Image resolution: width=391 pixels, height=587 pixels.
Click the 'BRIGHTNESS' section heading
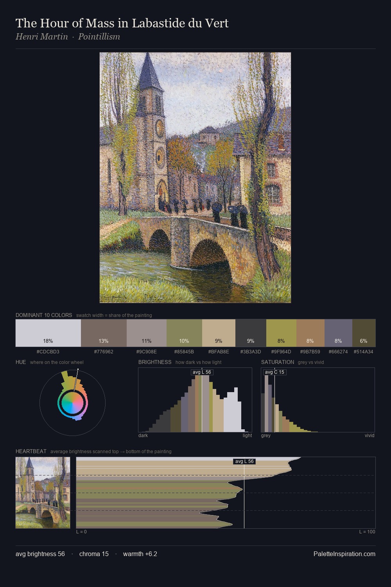(155, 362)
